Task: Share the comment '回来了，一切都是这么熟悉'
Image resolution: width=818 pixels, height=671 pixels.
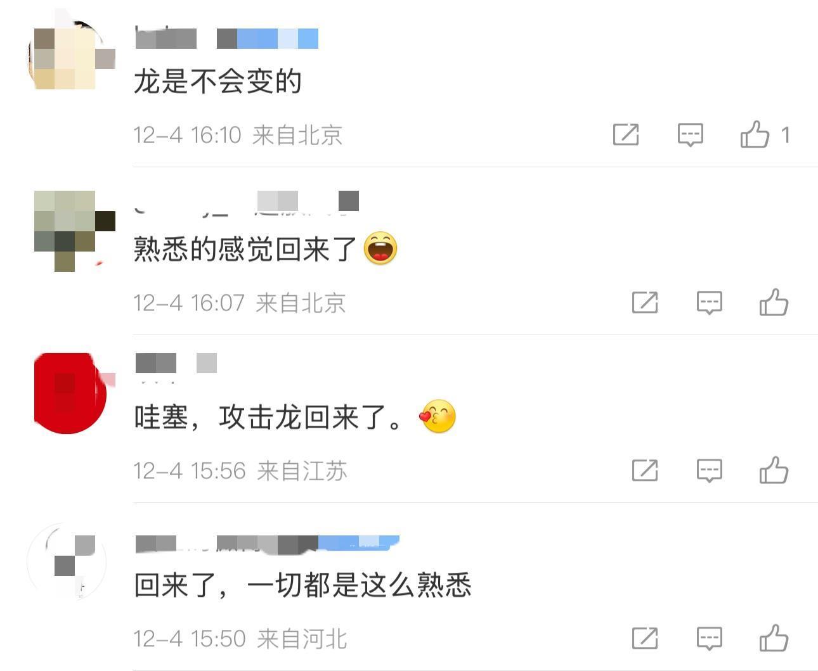Action: click(645, 639)
